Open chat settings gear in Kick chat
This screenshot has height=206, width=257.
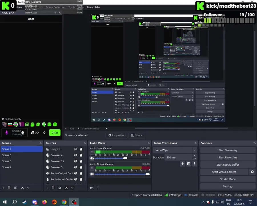point(44,132)
